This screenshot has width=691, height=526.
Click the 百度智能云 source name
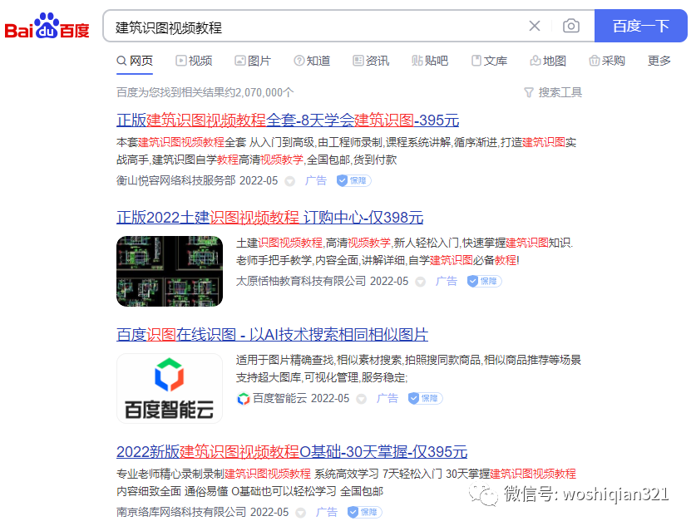(x=280, y=398)
